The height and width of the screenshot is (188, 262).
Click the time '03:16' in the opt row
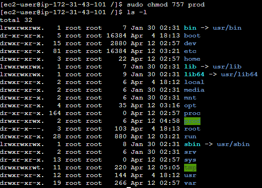(170, 105)
